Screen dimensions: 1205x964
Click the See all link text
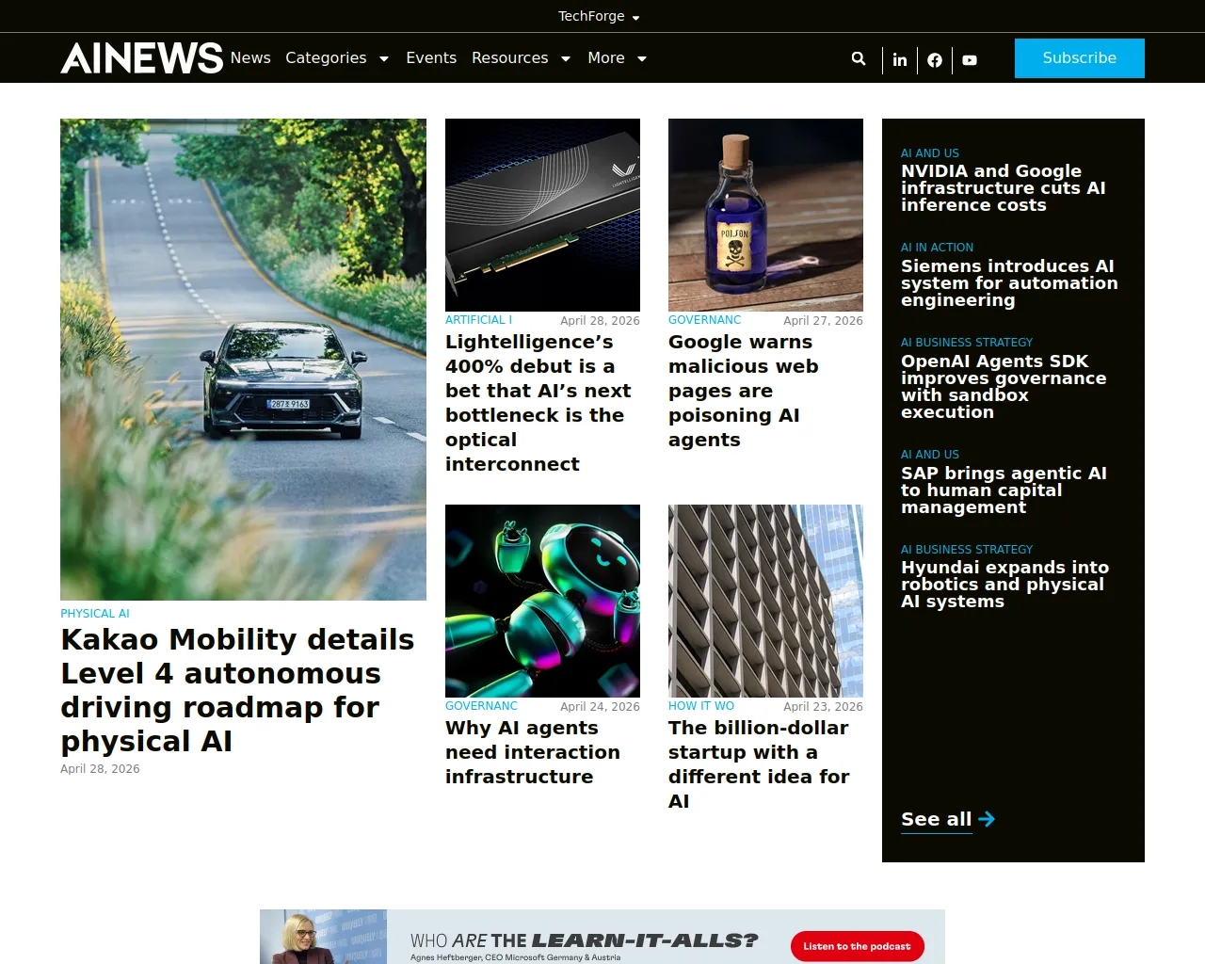(936, 819)
